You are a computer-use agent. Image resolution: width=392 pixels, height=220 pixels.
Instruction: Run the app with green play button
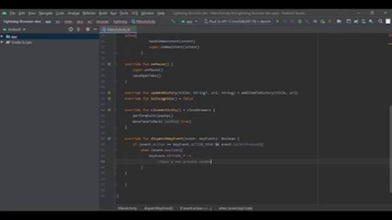pos(277,22)
